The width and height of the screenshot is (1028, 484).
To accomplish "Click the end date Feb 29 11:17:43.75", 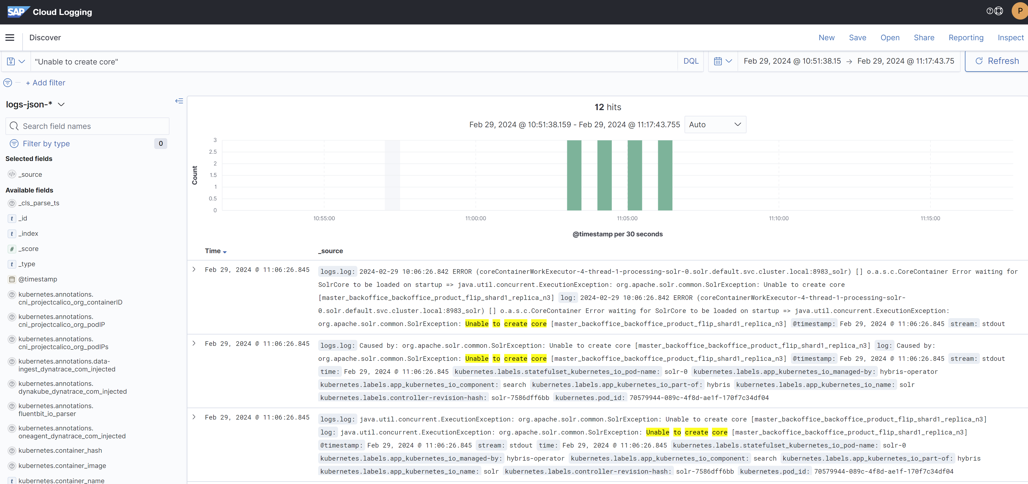I will (906, 61).
